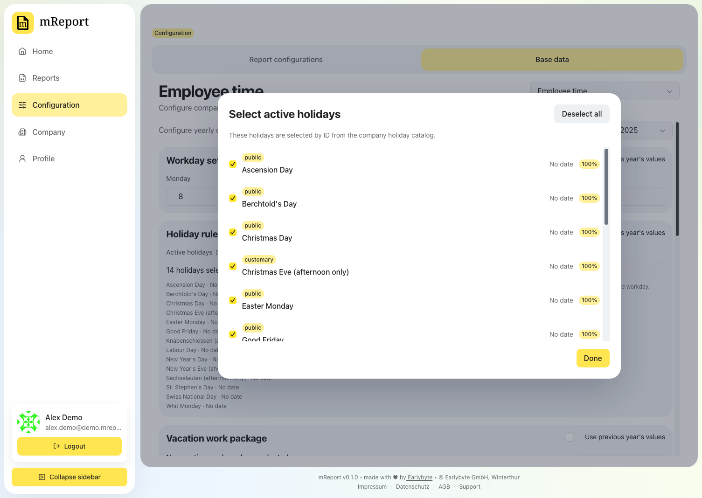Open Profile in the sidebar menu
Viewport: 702px width, 498px height.
pyautogui.click(x=70, y=159)
